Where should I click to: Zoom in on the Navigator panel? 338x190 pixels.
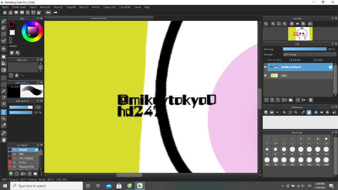pos(273,24)
